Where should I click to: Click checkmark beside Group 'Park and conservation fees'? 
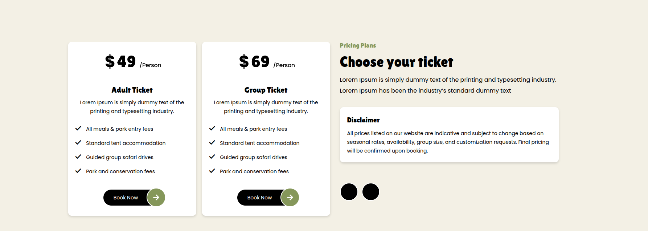[x=212, y=171]
